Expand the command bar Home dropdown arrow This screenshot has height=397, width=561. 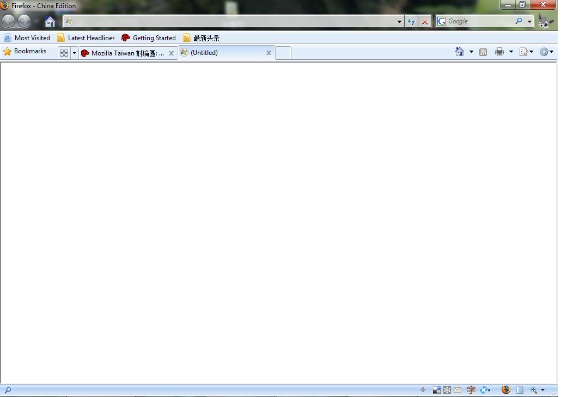pyautogui.click(x=471, y=52)
